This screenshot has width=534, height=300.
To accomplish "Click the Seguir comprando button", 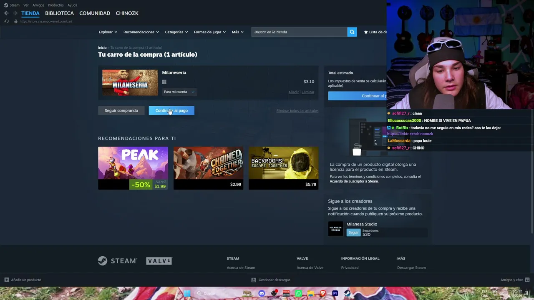I will point(121,110).
